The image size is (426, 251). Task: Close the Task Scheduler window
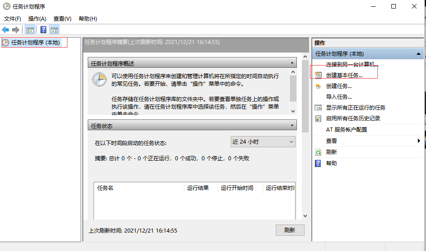tap(414, 6)
